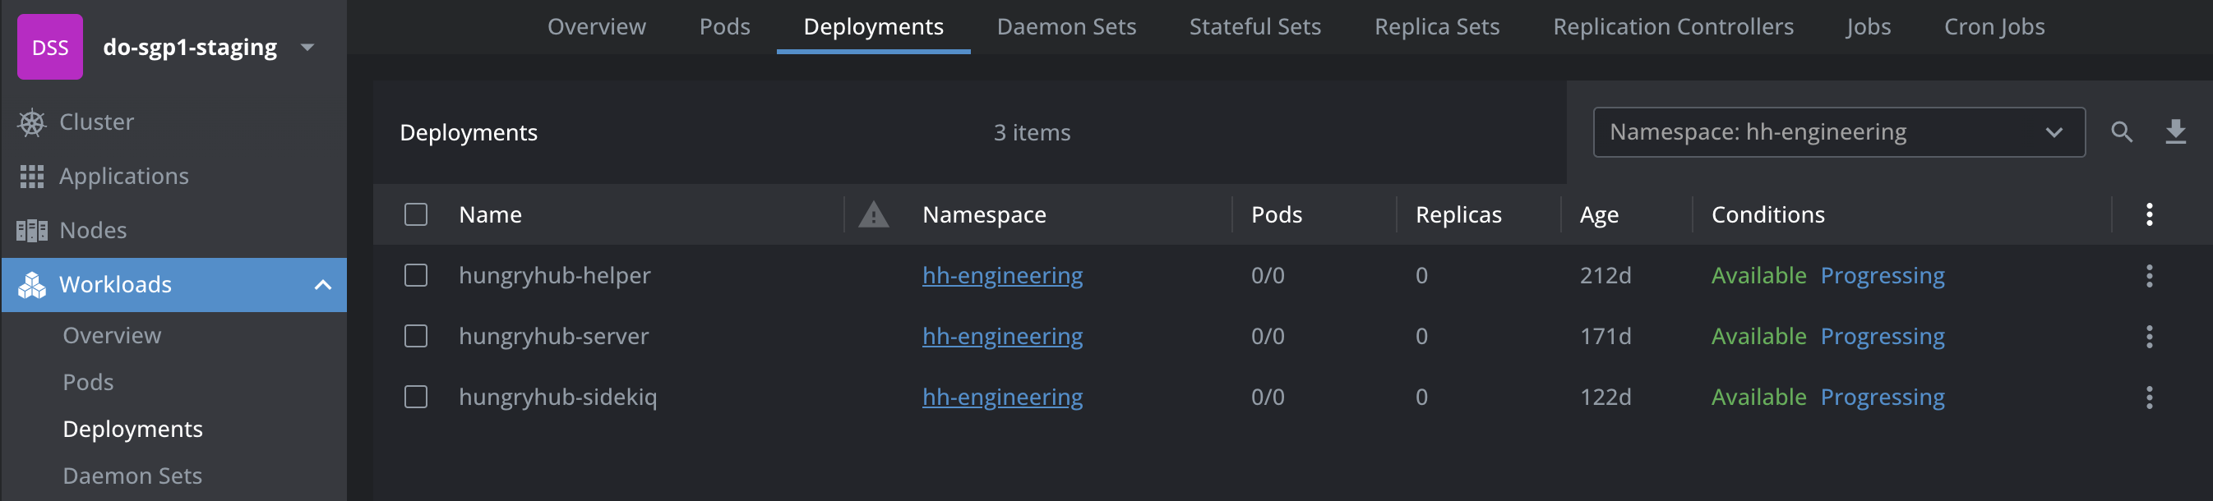Click the Nodes server icon
The width and height of the screenshot is (2213, 501).
pyautogui.click(x=32, y=231)
